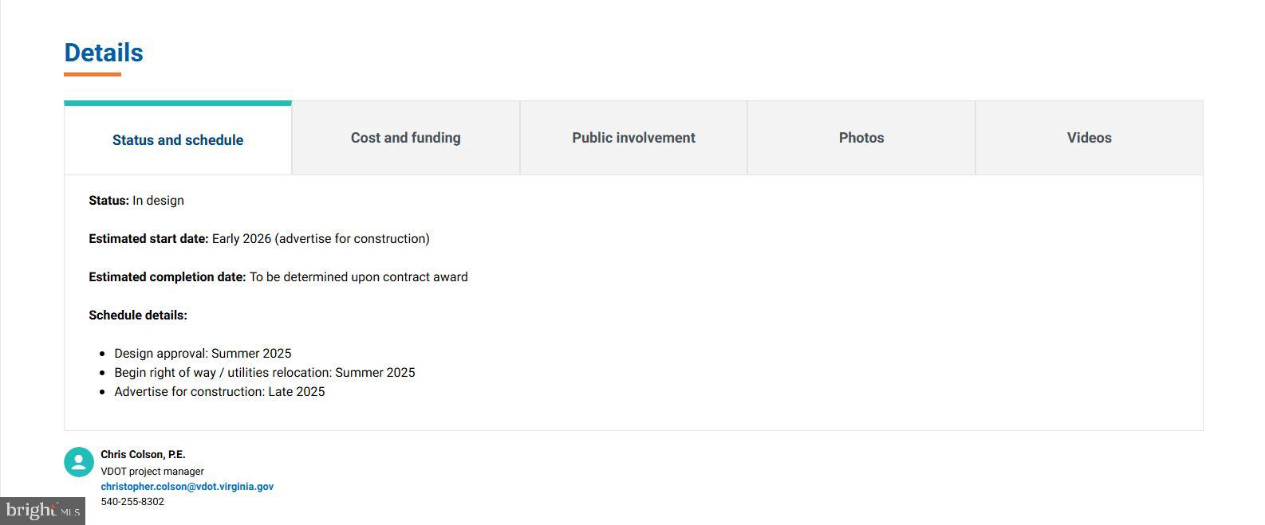Click the Status: In design line

click(x=136, y=201)
